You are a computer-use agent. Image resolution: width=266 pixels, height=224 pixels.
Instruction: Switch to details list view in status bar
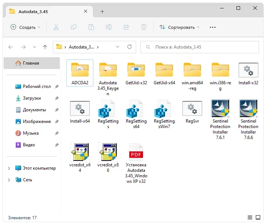250,217
